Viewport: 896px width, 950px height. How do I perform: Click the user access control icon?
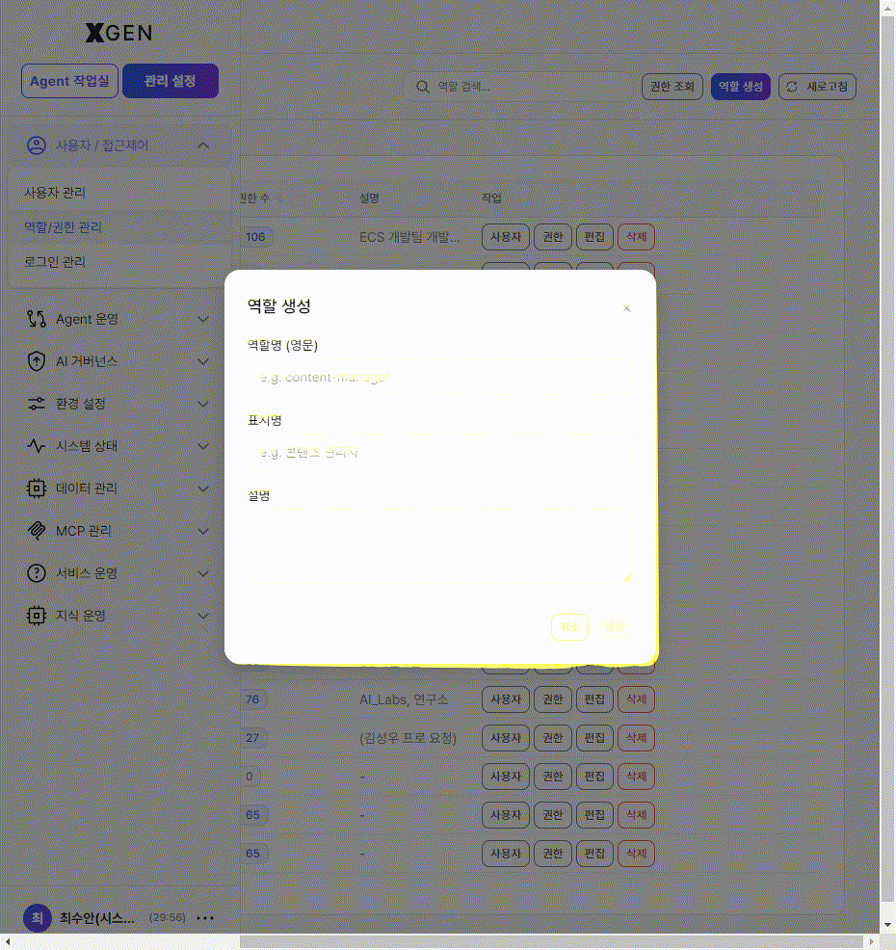(x=37, y=145)
